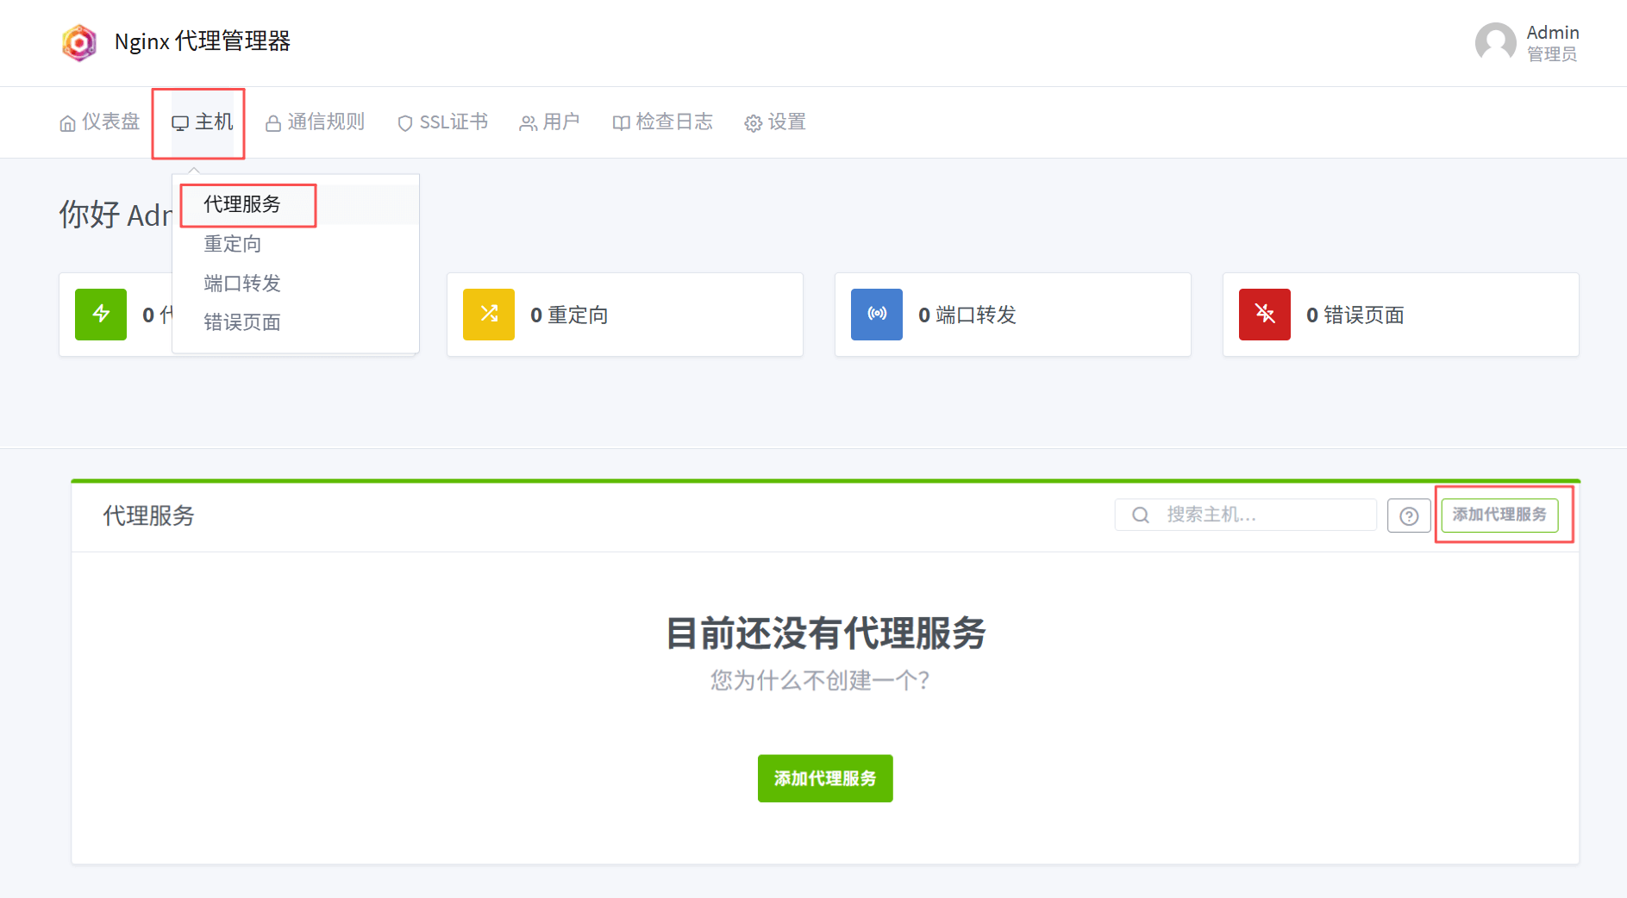This screenshot has width=1627, height=898.
Task: Go to the 仪表盘 dashboard tab
Action: pos(100,122)
